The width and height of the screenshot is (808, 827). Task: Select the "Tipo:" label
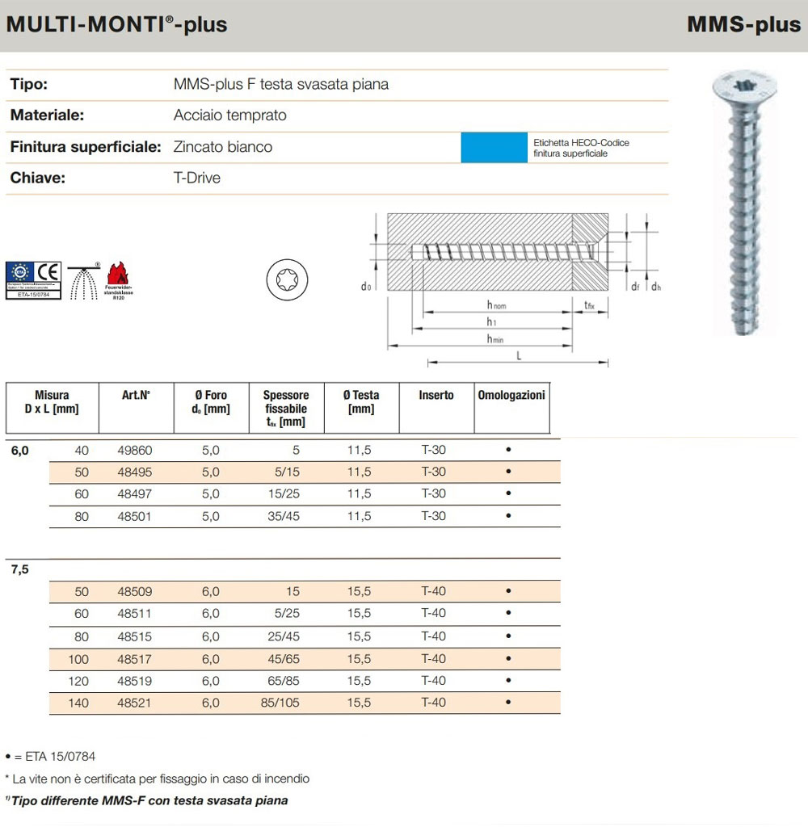(x=29, y=84)
